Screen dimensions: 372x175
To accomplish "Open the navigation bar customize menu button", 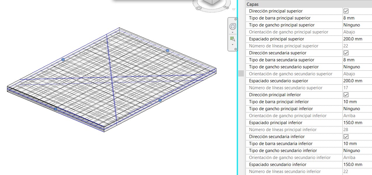I will click(236, 49).
